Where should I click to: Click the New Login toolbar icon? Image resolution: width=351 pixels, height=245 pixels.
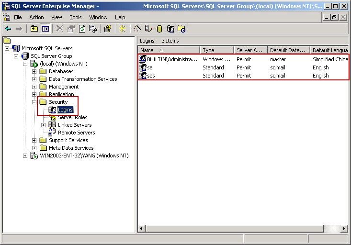170,29
